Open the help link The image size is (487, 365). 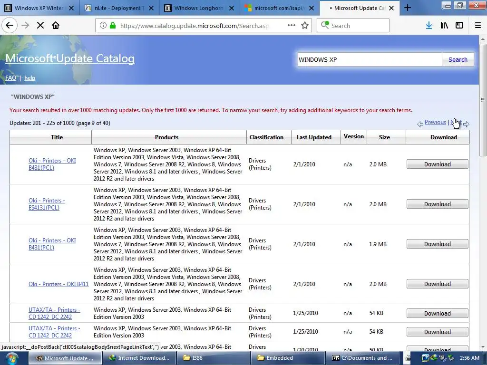click(30, 78)
